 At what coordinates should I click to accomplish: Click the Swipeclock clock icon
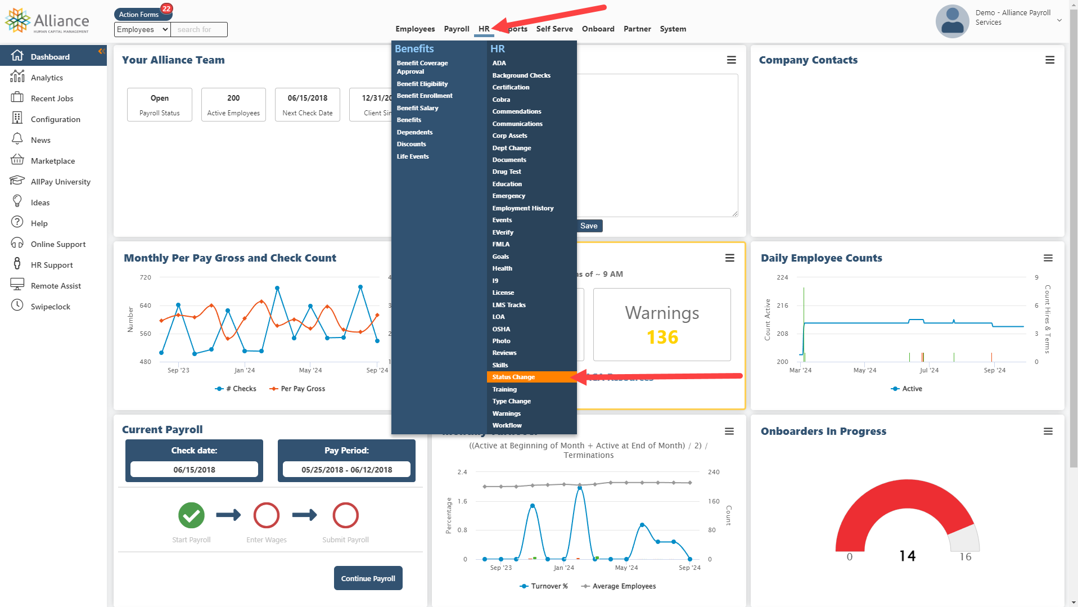[17, 305]
